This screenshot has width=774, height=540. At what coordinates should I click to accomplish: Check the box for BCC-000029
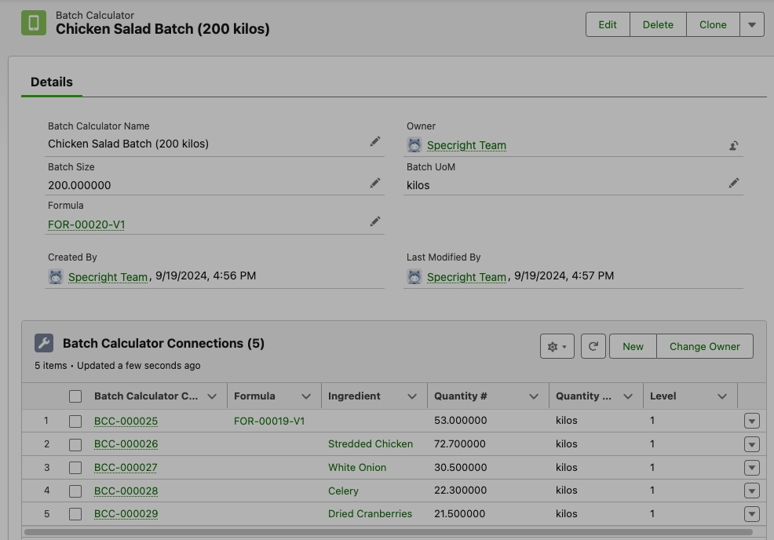[75, 514]
